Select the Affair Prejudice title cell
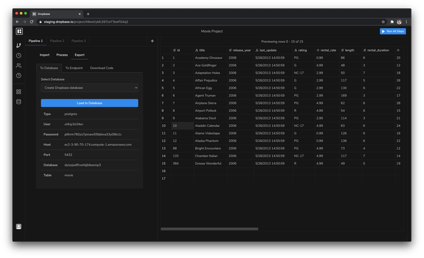424x258 pixels. click(x=210, y=80)
